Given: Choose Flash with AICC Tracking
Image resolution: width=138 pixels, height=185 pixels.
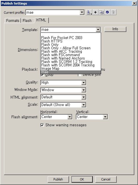Looking at the screenshot, I should tap(70, 51).
